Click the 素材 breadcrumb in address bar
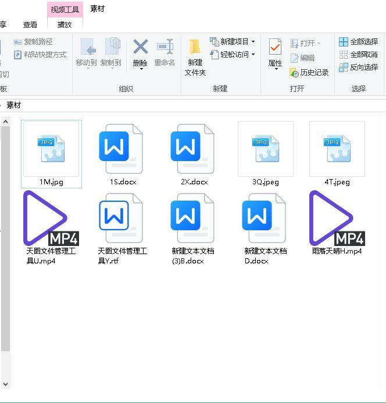 tap(13, 105)
